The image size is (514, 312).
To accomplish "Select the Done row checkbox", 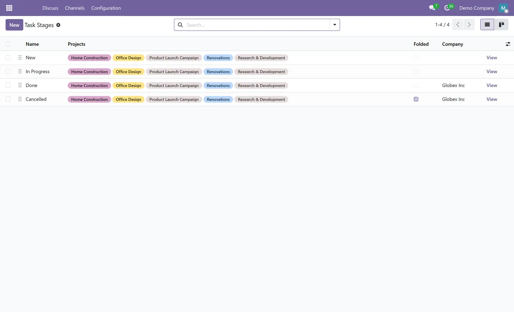I will point(8,85).
